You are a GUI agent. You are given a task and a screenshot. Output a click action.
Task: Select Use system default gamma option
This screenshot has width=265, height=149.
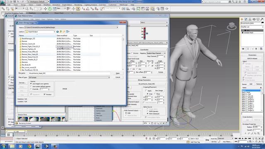pos(31,87)
